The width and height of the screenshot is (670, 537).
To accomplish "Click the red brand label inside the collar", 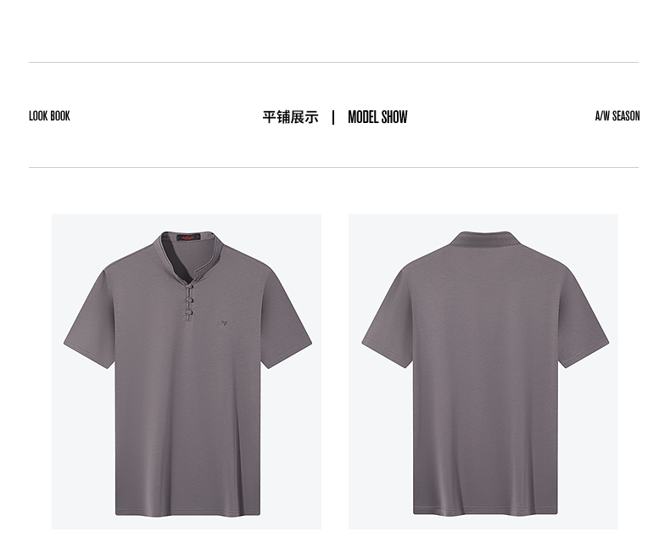I will pos(188,238).
